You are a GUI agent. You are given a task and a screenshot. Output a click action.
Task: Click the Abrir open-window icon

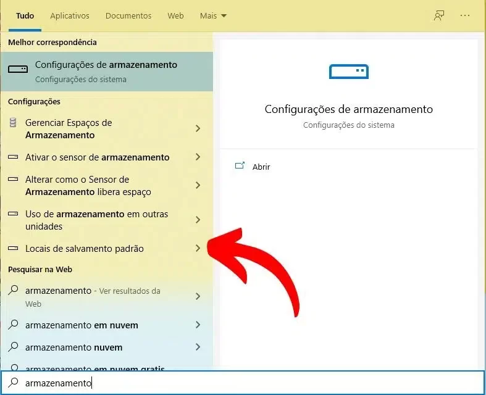point(240,165)
